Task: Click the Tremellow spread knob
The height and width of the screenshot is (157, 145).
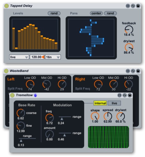Action: tap(108, 116)
